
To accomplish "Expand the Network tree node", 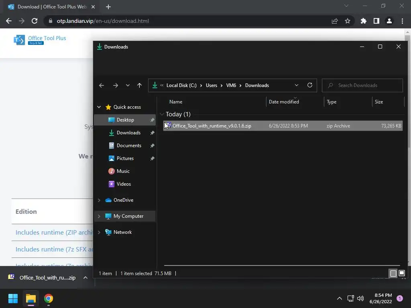I will [99, 232].
